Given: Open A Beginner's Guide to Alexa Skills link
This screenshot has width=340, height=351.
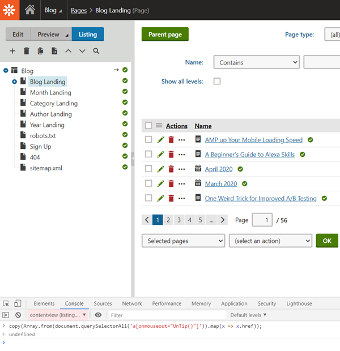Looking at the screenshot, I should pyautogui.click(x=249, y=155).
